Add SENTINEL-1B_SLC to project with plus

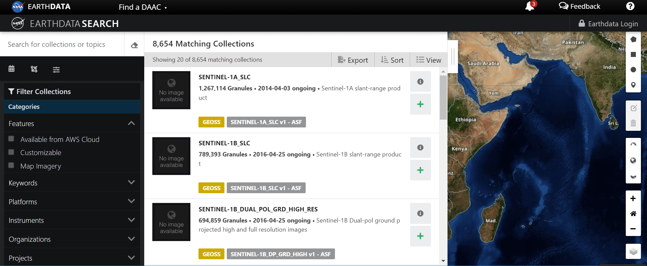[420, 170]
